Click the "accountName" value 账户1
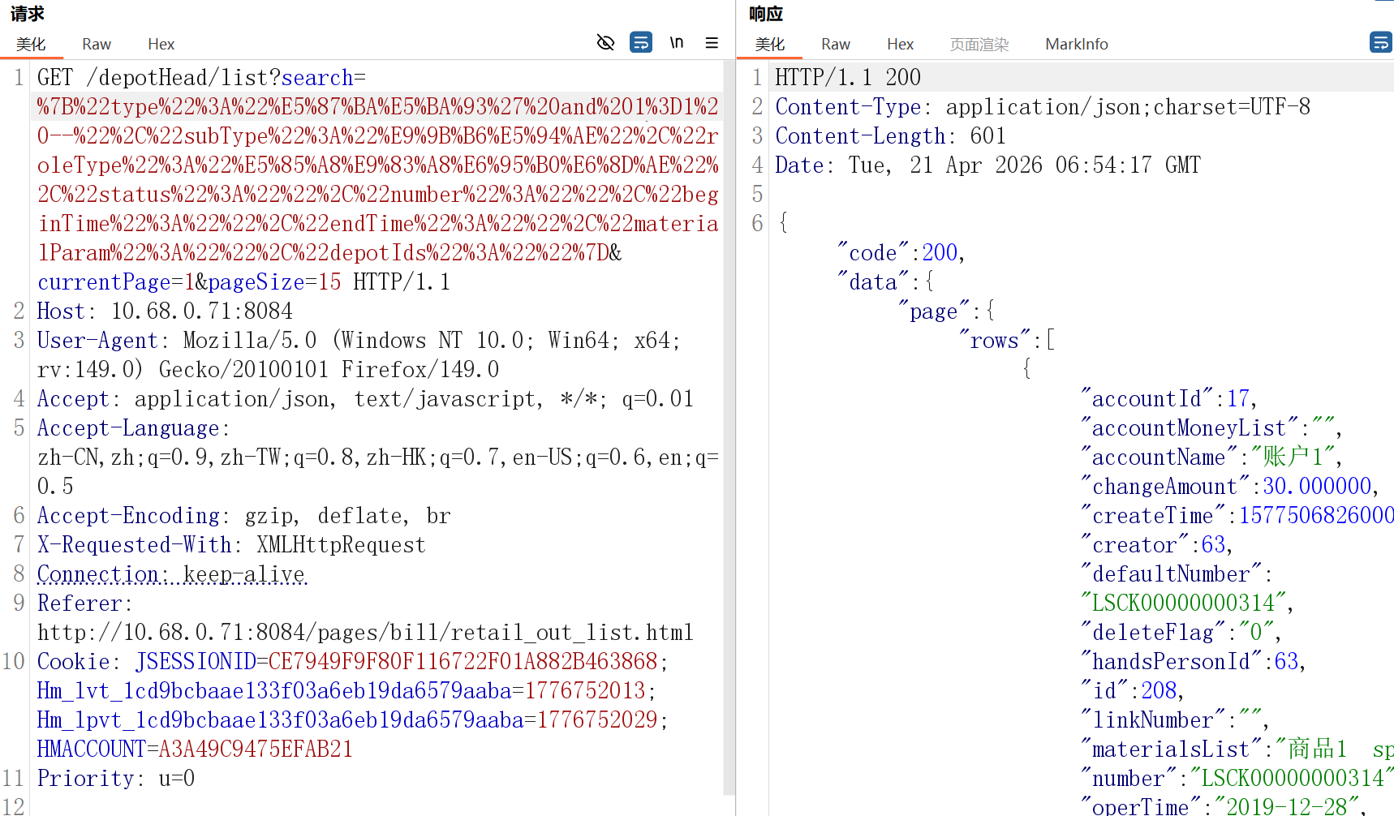This screenshot has height=816, width=1394. [x=1293, y=457]
